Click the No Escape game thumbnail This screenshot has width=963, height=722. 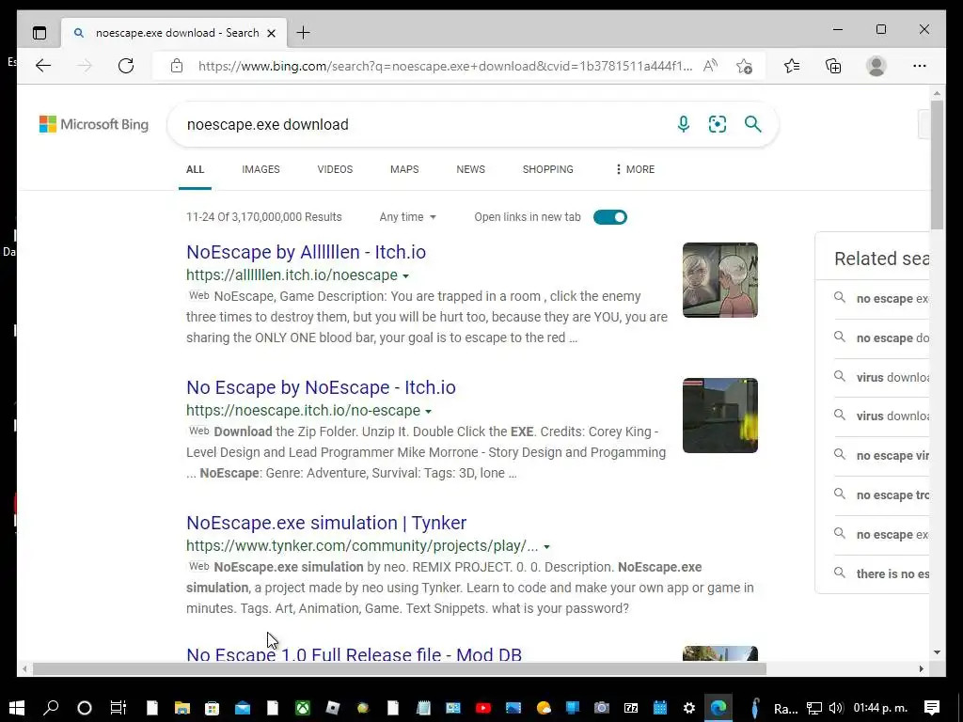[x=720, y=416]
